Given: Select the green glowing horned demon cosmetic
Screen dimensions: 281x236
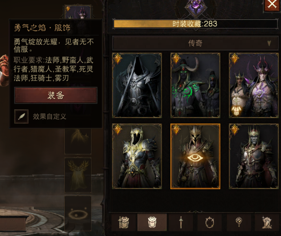Looking at the screenshot, I should (195, 85).
